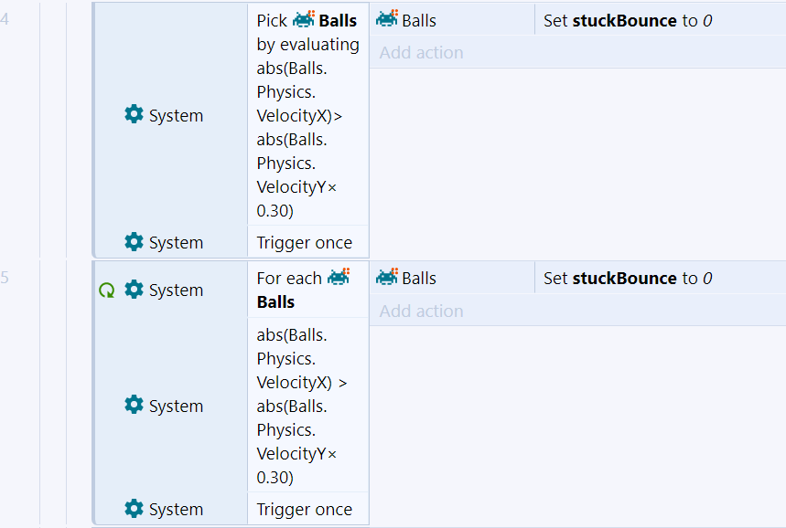This screenshot has width=786, height=528.
Task: Select event 5's Set stuckBounce to 0 action
Action: click(627, 279)
